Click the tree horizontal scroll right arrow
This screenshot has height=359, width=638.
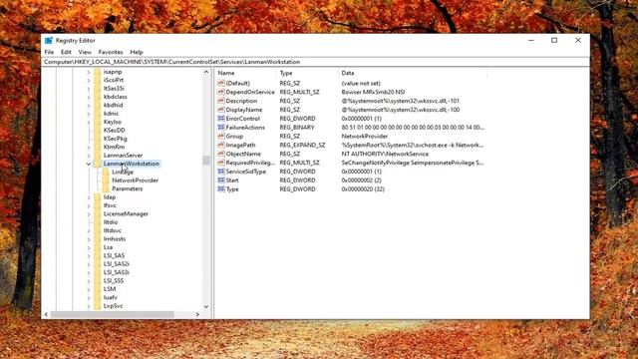coord(197,314)
